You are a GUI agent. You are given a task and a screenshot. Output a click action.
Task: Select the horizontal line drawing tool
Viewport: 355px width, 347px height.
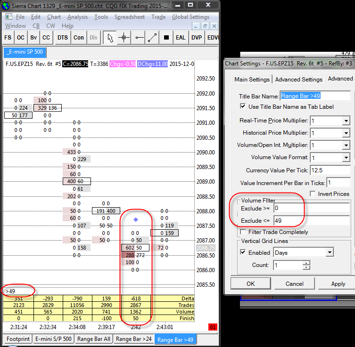click(x=138, y=38)
